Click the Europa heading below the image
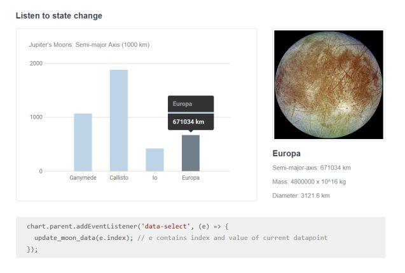The height and width of the screenshot is (273, 405). [287, 154]
